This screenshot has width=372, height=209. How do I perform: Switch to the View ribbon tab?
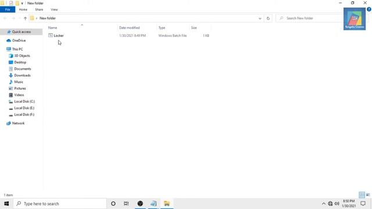click(54, 9)
